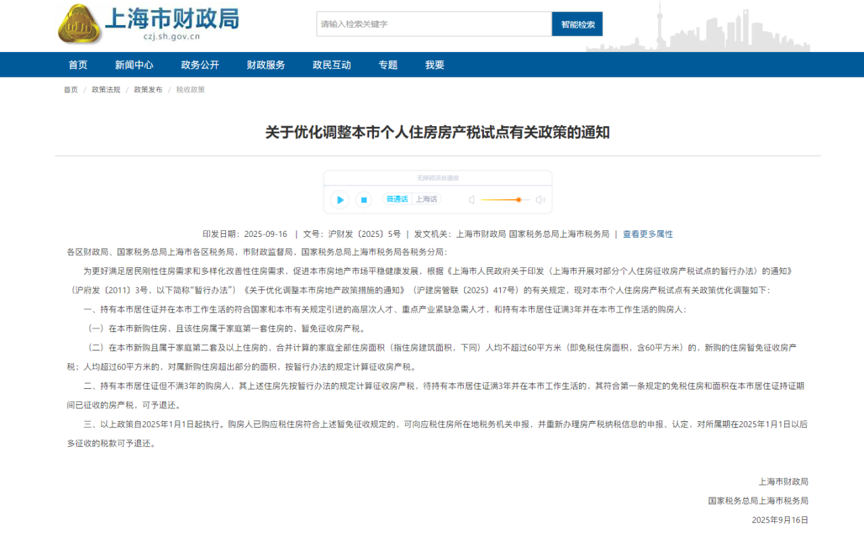The width and height of the screenshot is (864, 542).
Task: Click the 智能检索 search button
Action: (578, 24)
